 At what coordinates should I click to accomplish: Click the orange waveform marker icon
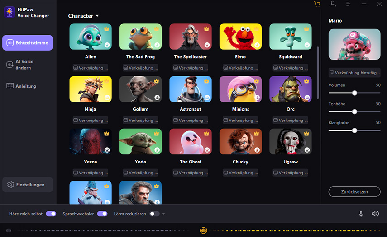click(203, 231)
